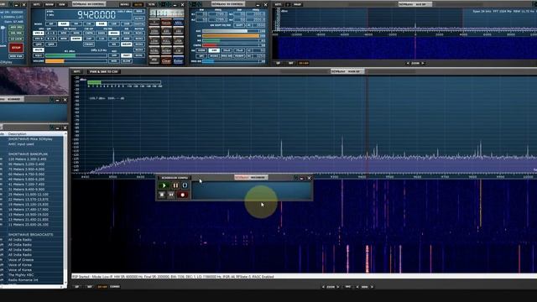
Task: Zoom in auxiliary spectrum with right ZOOM arrow
Action: coord(423,63)
